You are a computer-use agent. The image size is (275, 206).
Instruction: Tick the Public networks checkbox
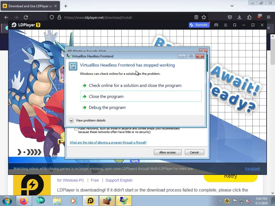[x=76, y=129]
